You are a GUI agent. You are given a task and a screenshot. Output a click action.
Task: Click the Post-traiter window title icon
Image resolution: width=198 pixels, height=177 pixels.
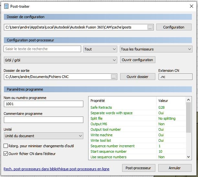pyautogui.click(x=6, y=6)
